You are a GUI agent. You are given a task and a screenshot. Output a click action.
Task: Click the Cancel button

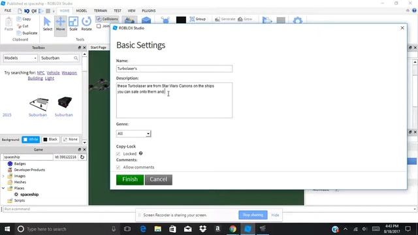coord(158,180)
